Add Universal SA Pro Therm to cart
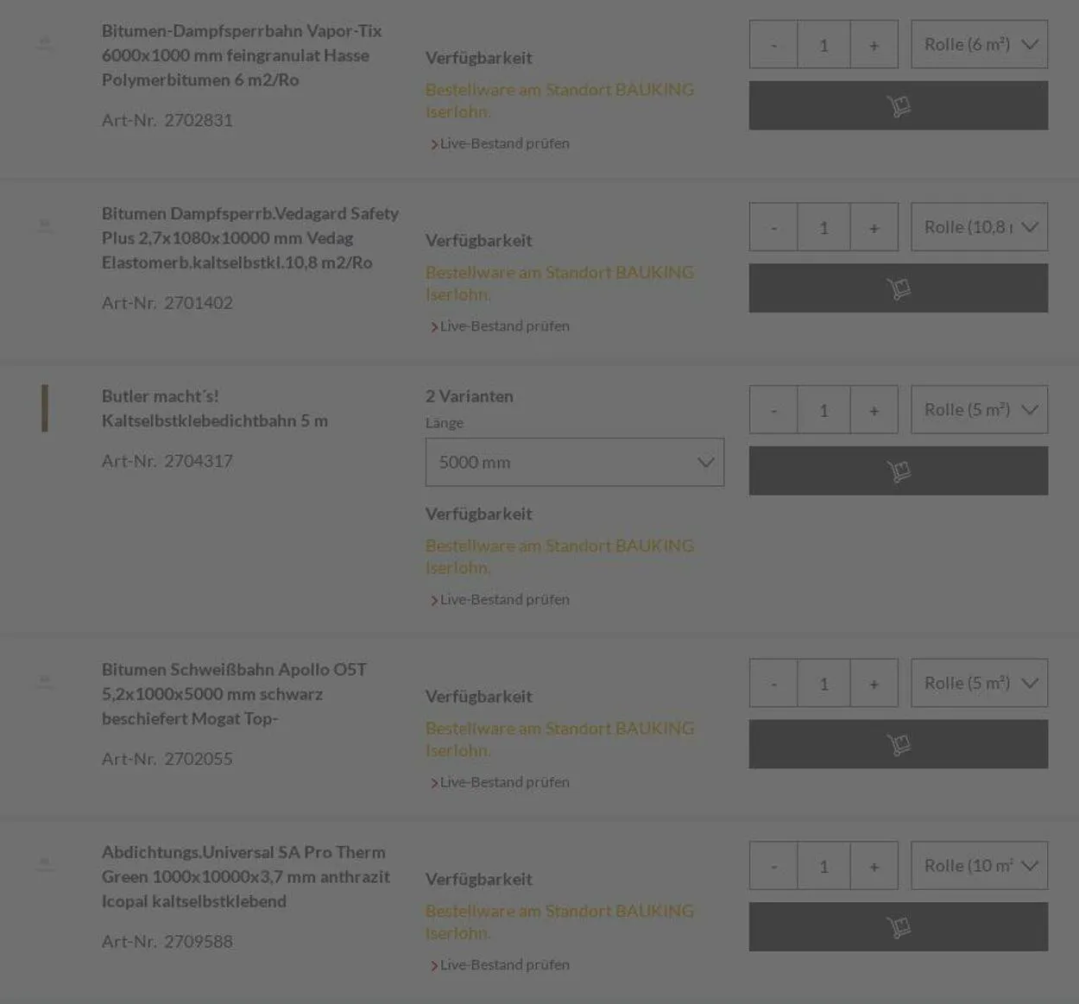The height and width of the screenshot is (1004, 1079). point(898,927)
